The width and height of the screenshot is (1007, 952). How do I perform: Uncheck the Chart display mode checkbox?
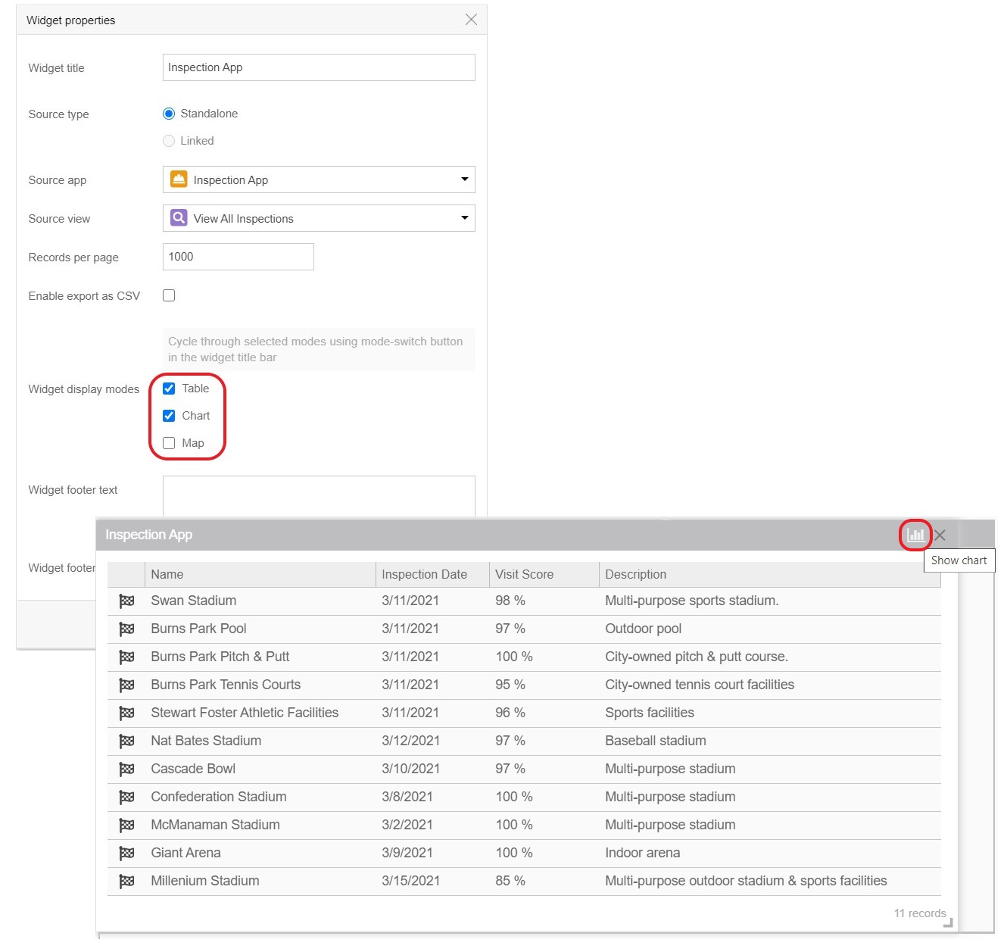pos(169,416)
